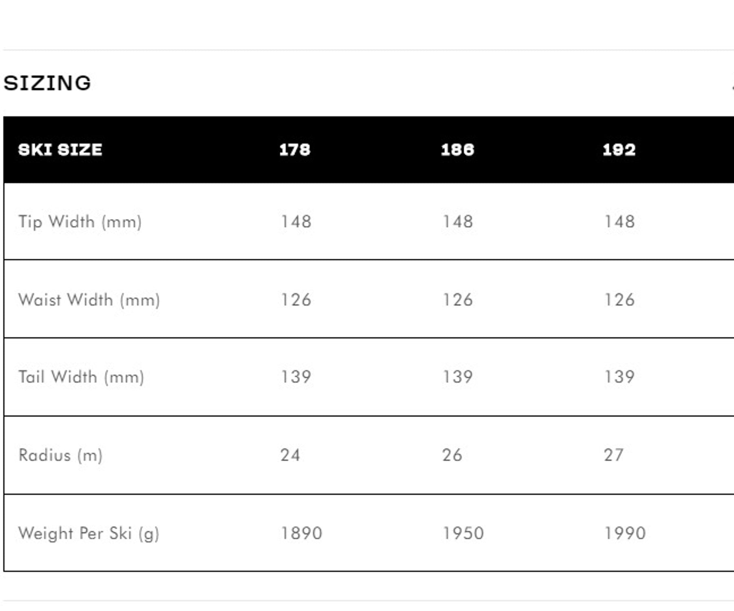
Task: Collapse the SIZING section heading
Action: 47,83
